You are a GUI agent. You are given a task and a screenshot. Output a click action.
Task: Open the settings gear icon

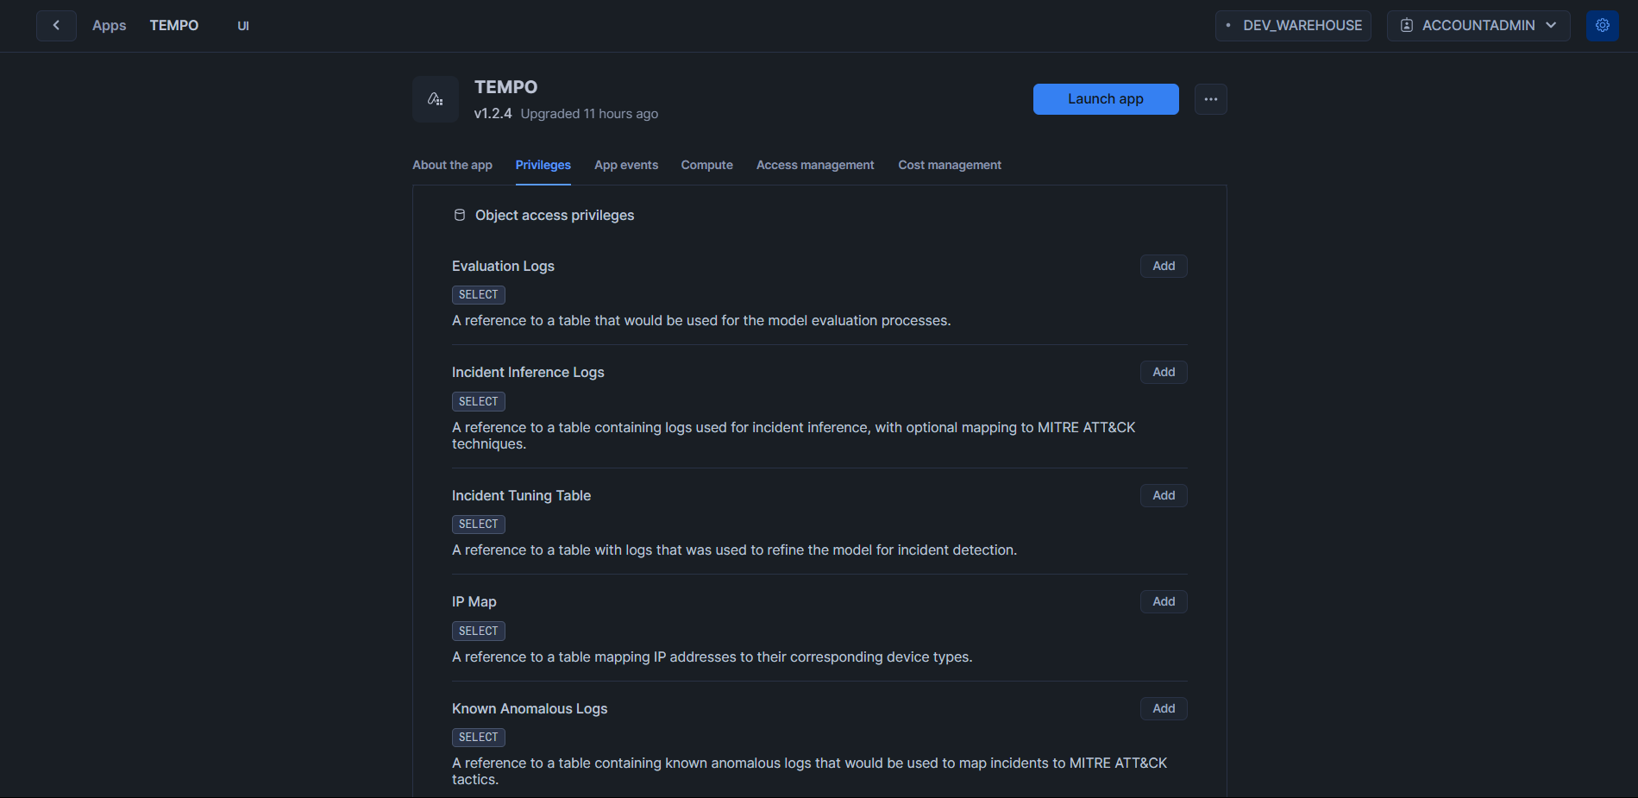tap(1602, 26)
